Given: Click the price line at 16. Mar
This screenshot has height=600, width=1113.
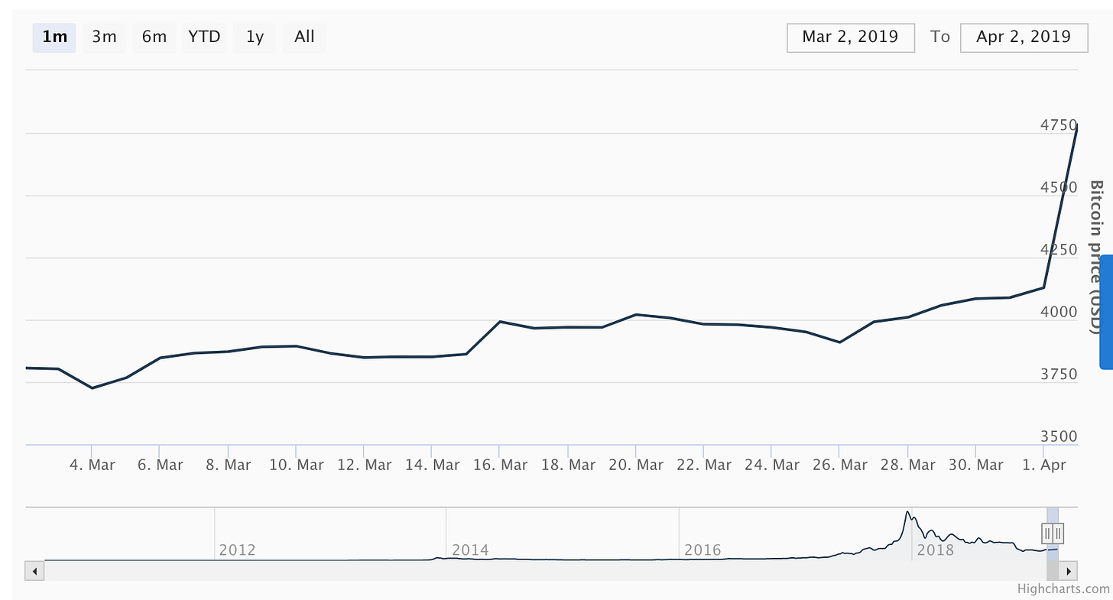Looking at the screenshot, I should (500, 322).
